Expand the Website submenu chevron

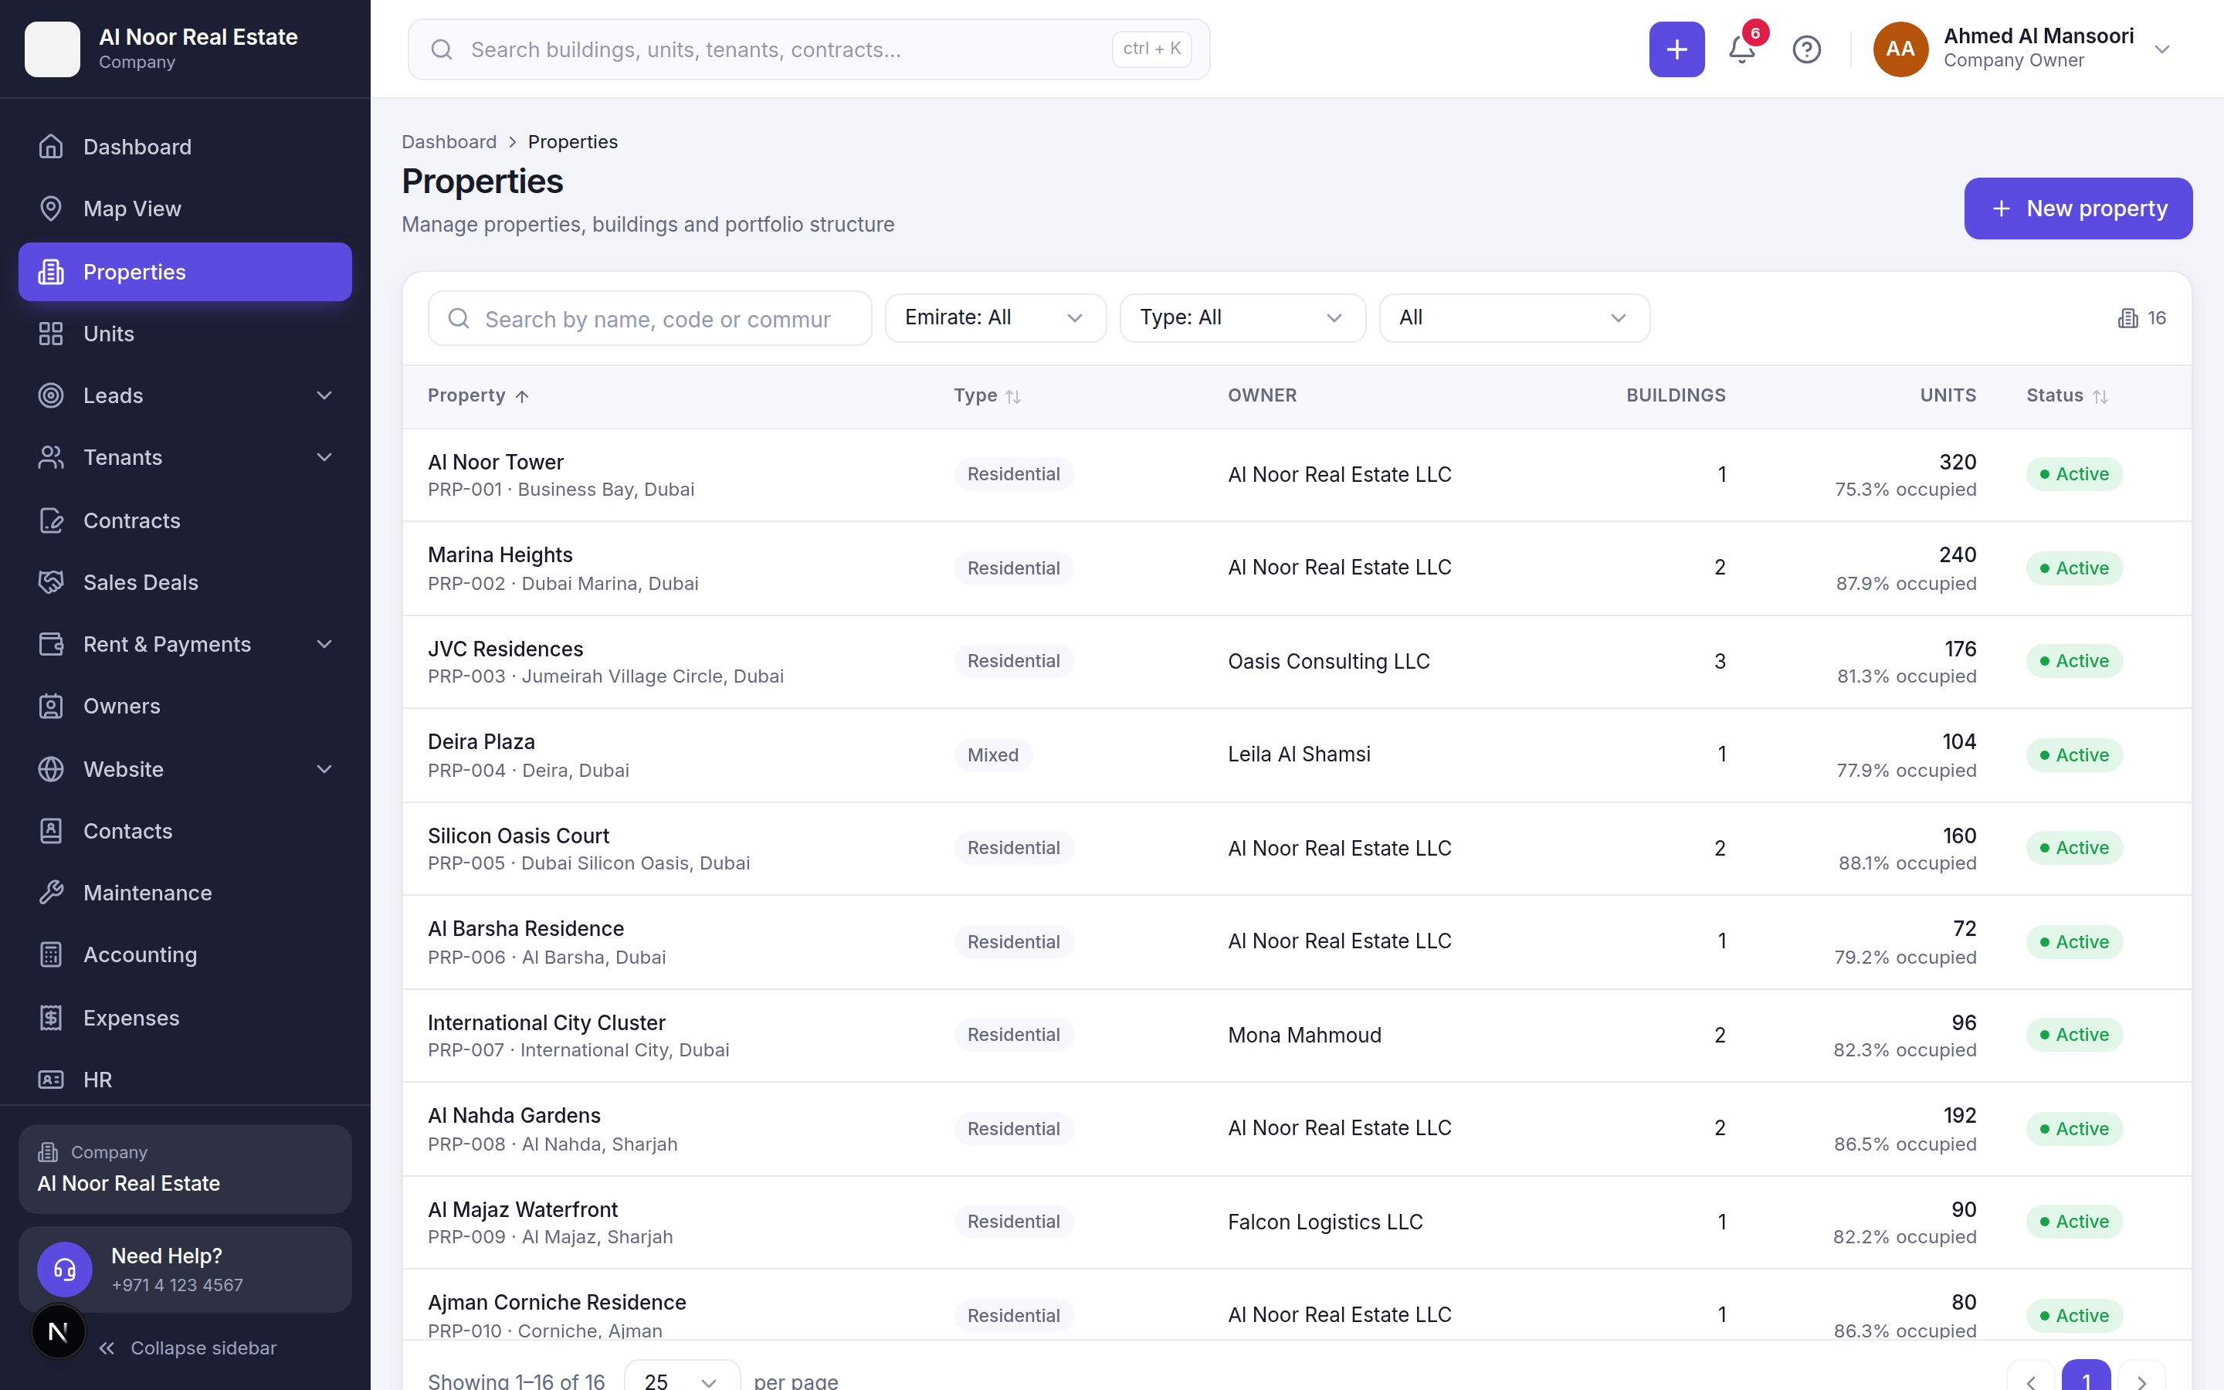pyautogui.click(x=324, y=768)
